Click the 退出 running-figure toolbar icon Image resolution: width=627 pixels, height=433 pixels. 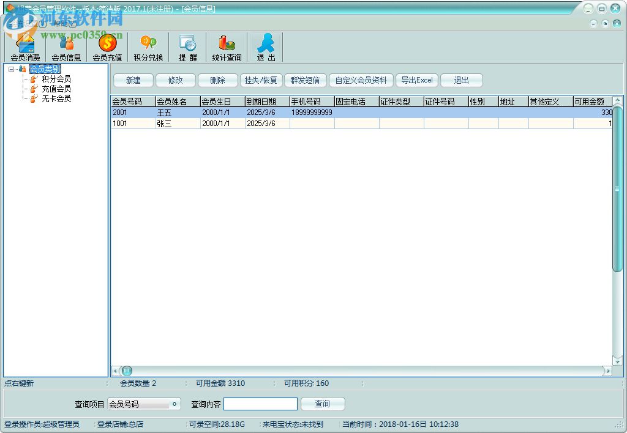click(x=266, y=47)
